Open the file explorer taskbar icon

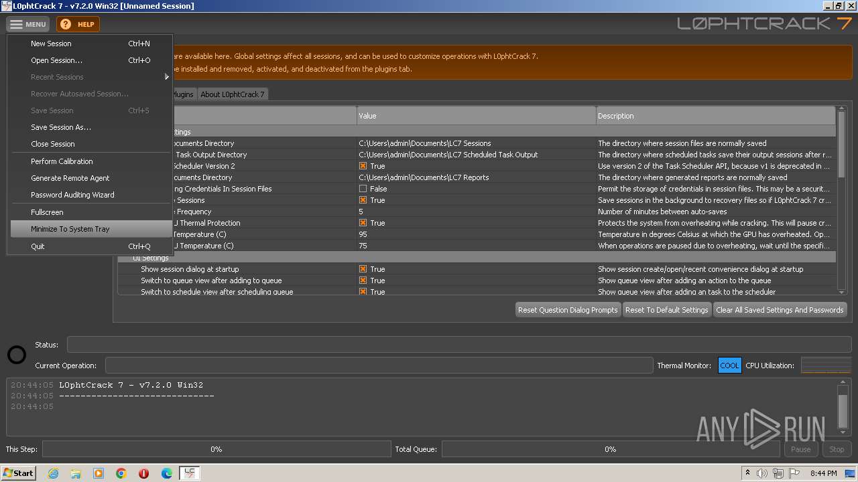pos(76,473)
